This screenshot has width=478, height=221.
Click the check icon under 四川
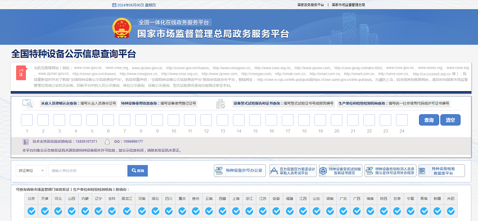169,211
